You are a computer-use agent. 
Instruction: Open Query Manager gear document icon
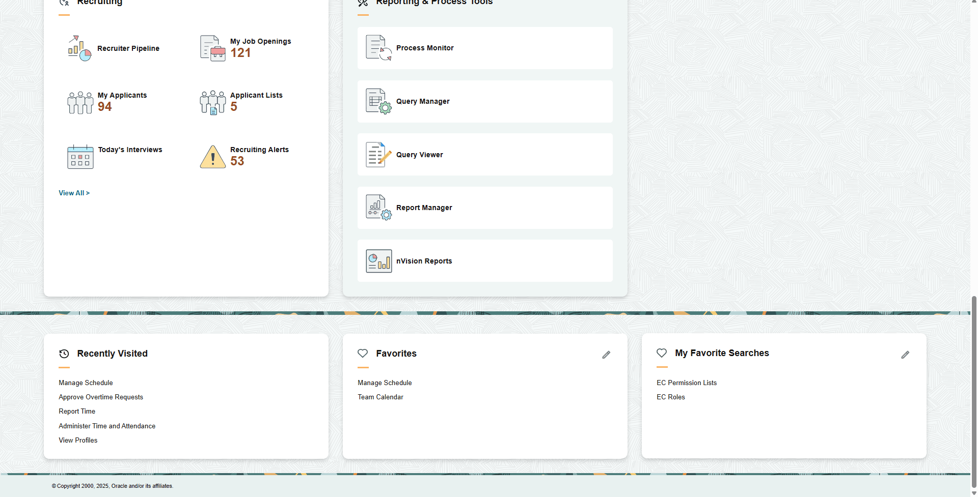coord(378,101)
